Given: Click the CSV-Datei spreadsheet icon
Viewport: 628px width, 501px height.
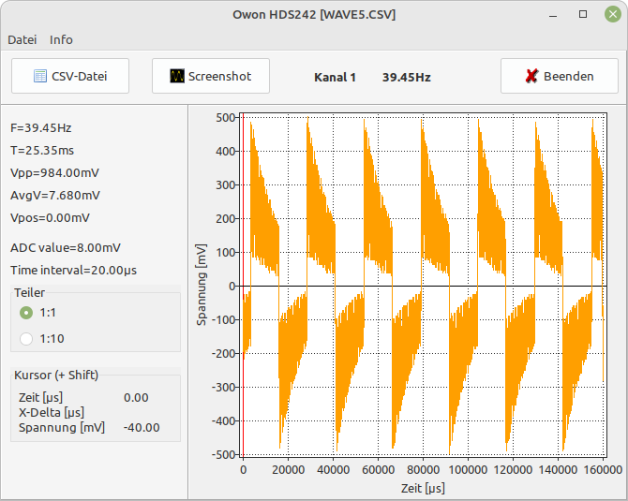Looking at the screenshot, I should 40,76.
